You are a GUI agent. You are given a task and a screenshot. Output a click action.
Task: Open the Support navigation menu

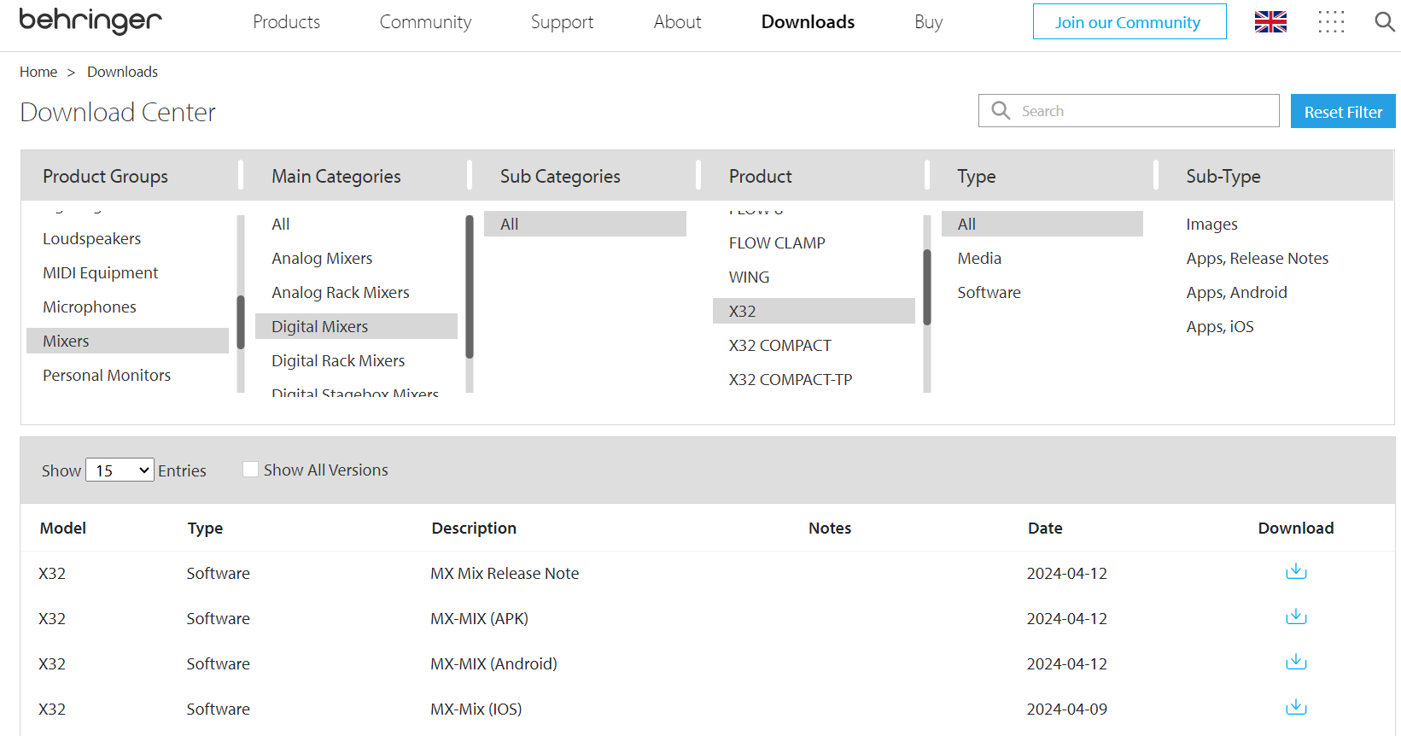pos(562,22)
